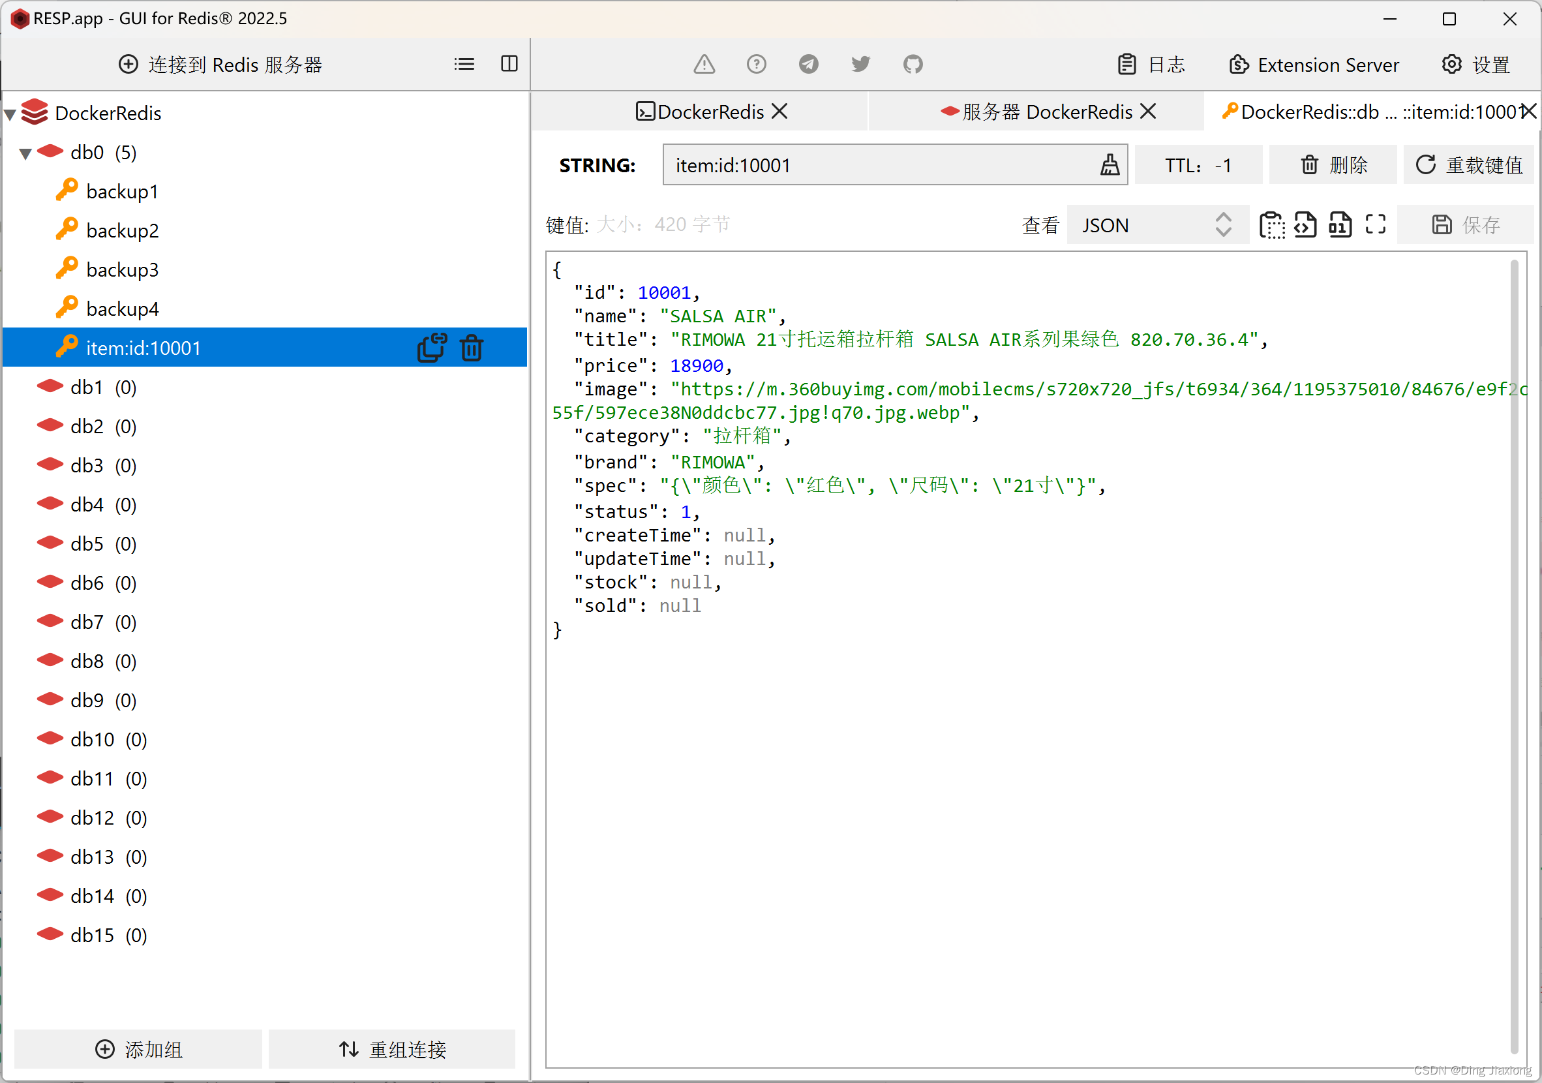Open Extension Server settings
Image resolution: width=1542 pixels, height=1083 pixels.
pos(1314,65)
